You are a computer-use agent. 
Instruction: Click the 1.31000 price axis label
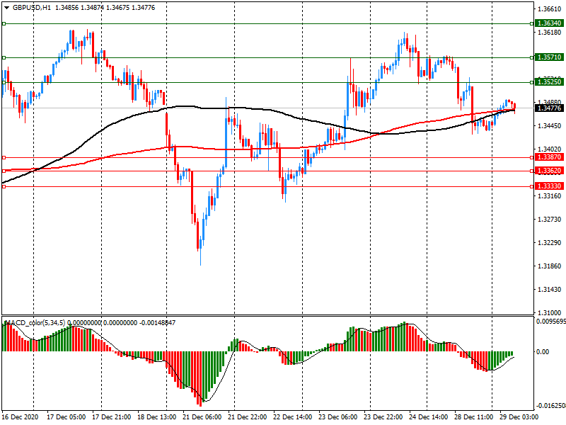click(550, 312)
